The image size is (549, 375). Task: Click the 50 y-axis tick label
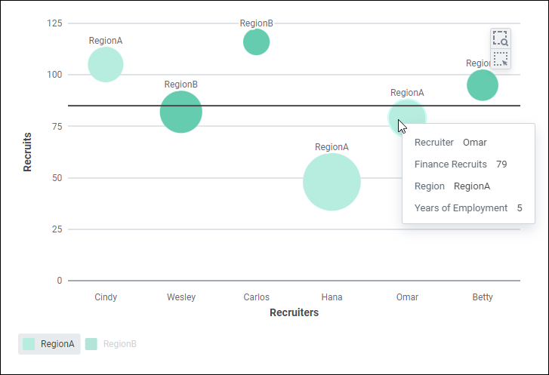[57, 178]
